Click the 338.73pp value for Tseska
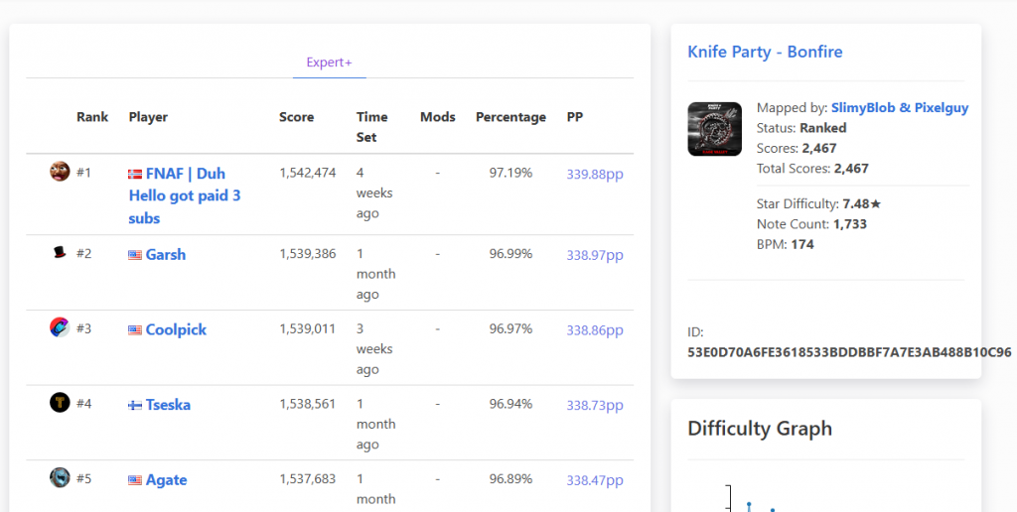This screenshot has width=1017, height=512. (x=595, y=406)
